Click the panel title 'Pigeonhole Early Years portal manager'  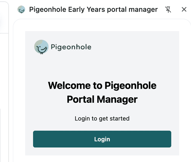pyautogui.click(x=93, y=10)
